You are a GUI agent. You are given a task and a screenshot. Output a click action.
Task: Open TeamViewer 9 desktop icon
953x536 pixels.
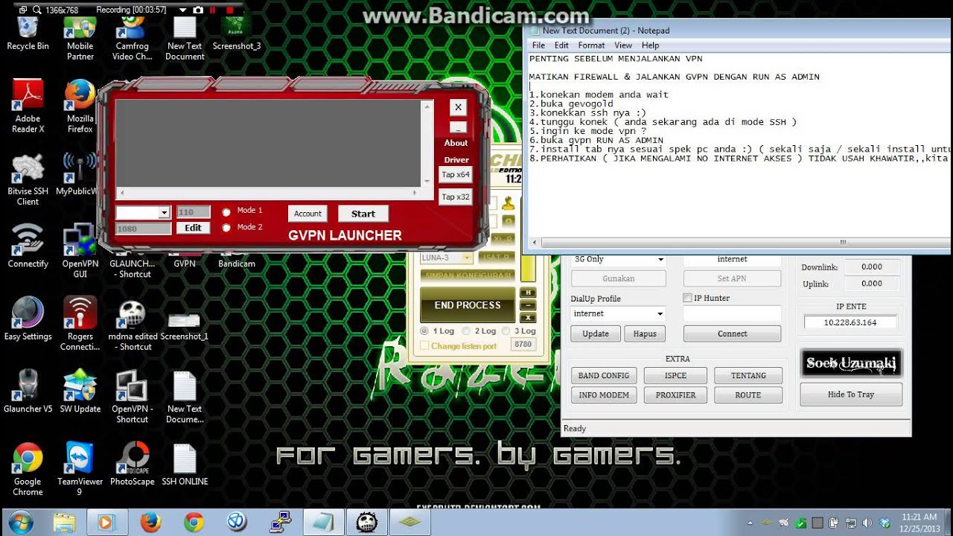click(80, 469)
